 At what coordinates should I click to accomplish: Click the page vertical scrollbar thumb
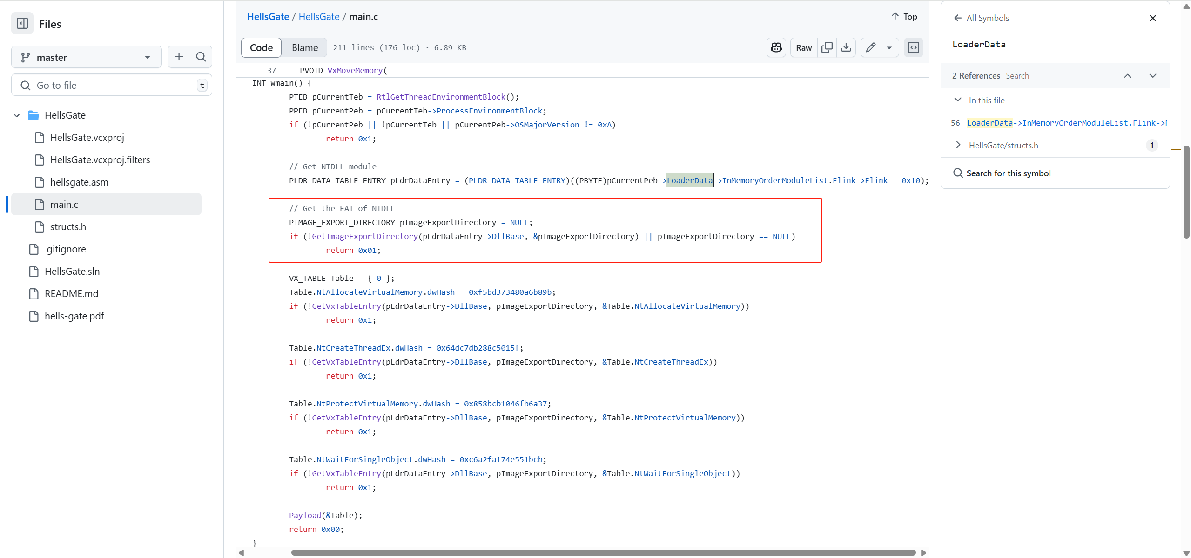(x=1186, y=192)
